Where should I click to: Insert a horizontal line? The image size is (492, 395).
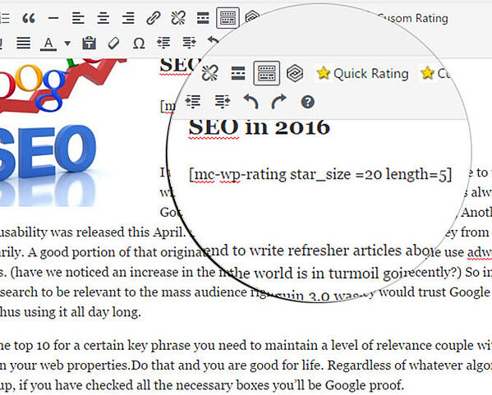click(x=53, y=18)
